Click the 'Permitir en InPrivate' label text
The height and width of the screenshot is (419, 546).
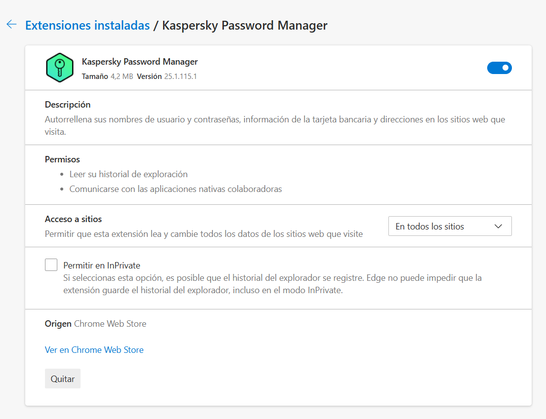coord(102,265)
